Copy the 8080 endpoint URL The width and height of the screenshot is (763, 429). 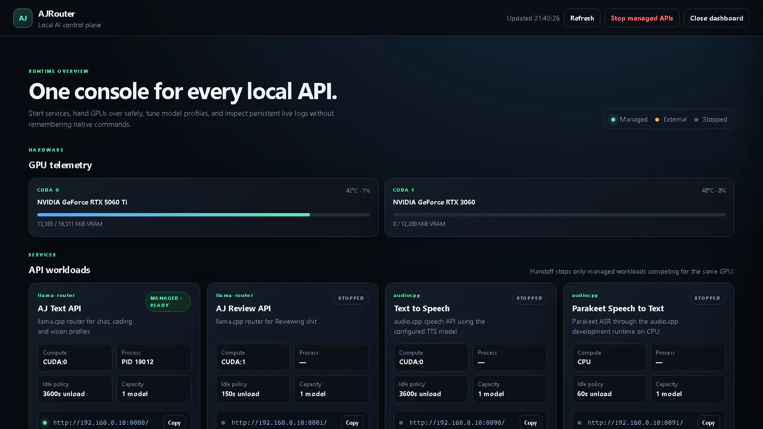point(175,423)
